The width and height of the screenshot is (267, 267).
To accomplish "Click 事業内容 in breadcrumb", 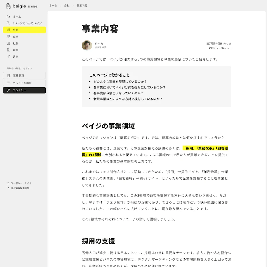I will pyautogui.click(x=82, y=6).
